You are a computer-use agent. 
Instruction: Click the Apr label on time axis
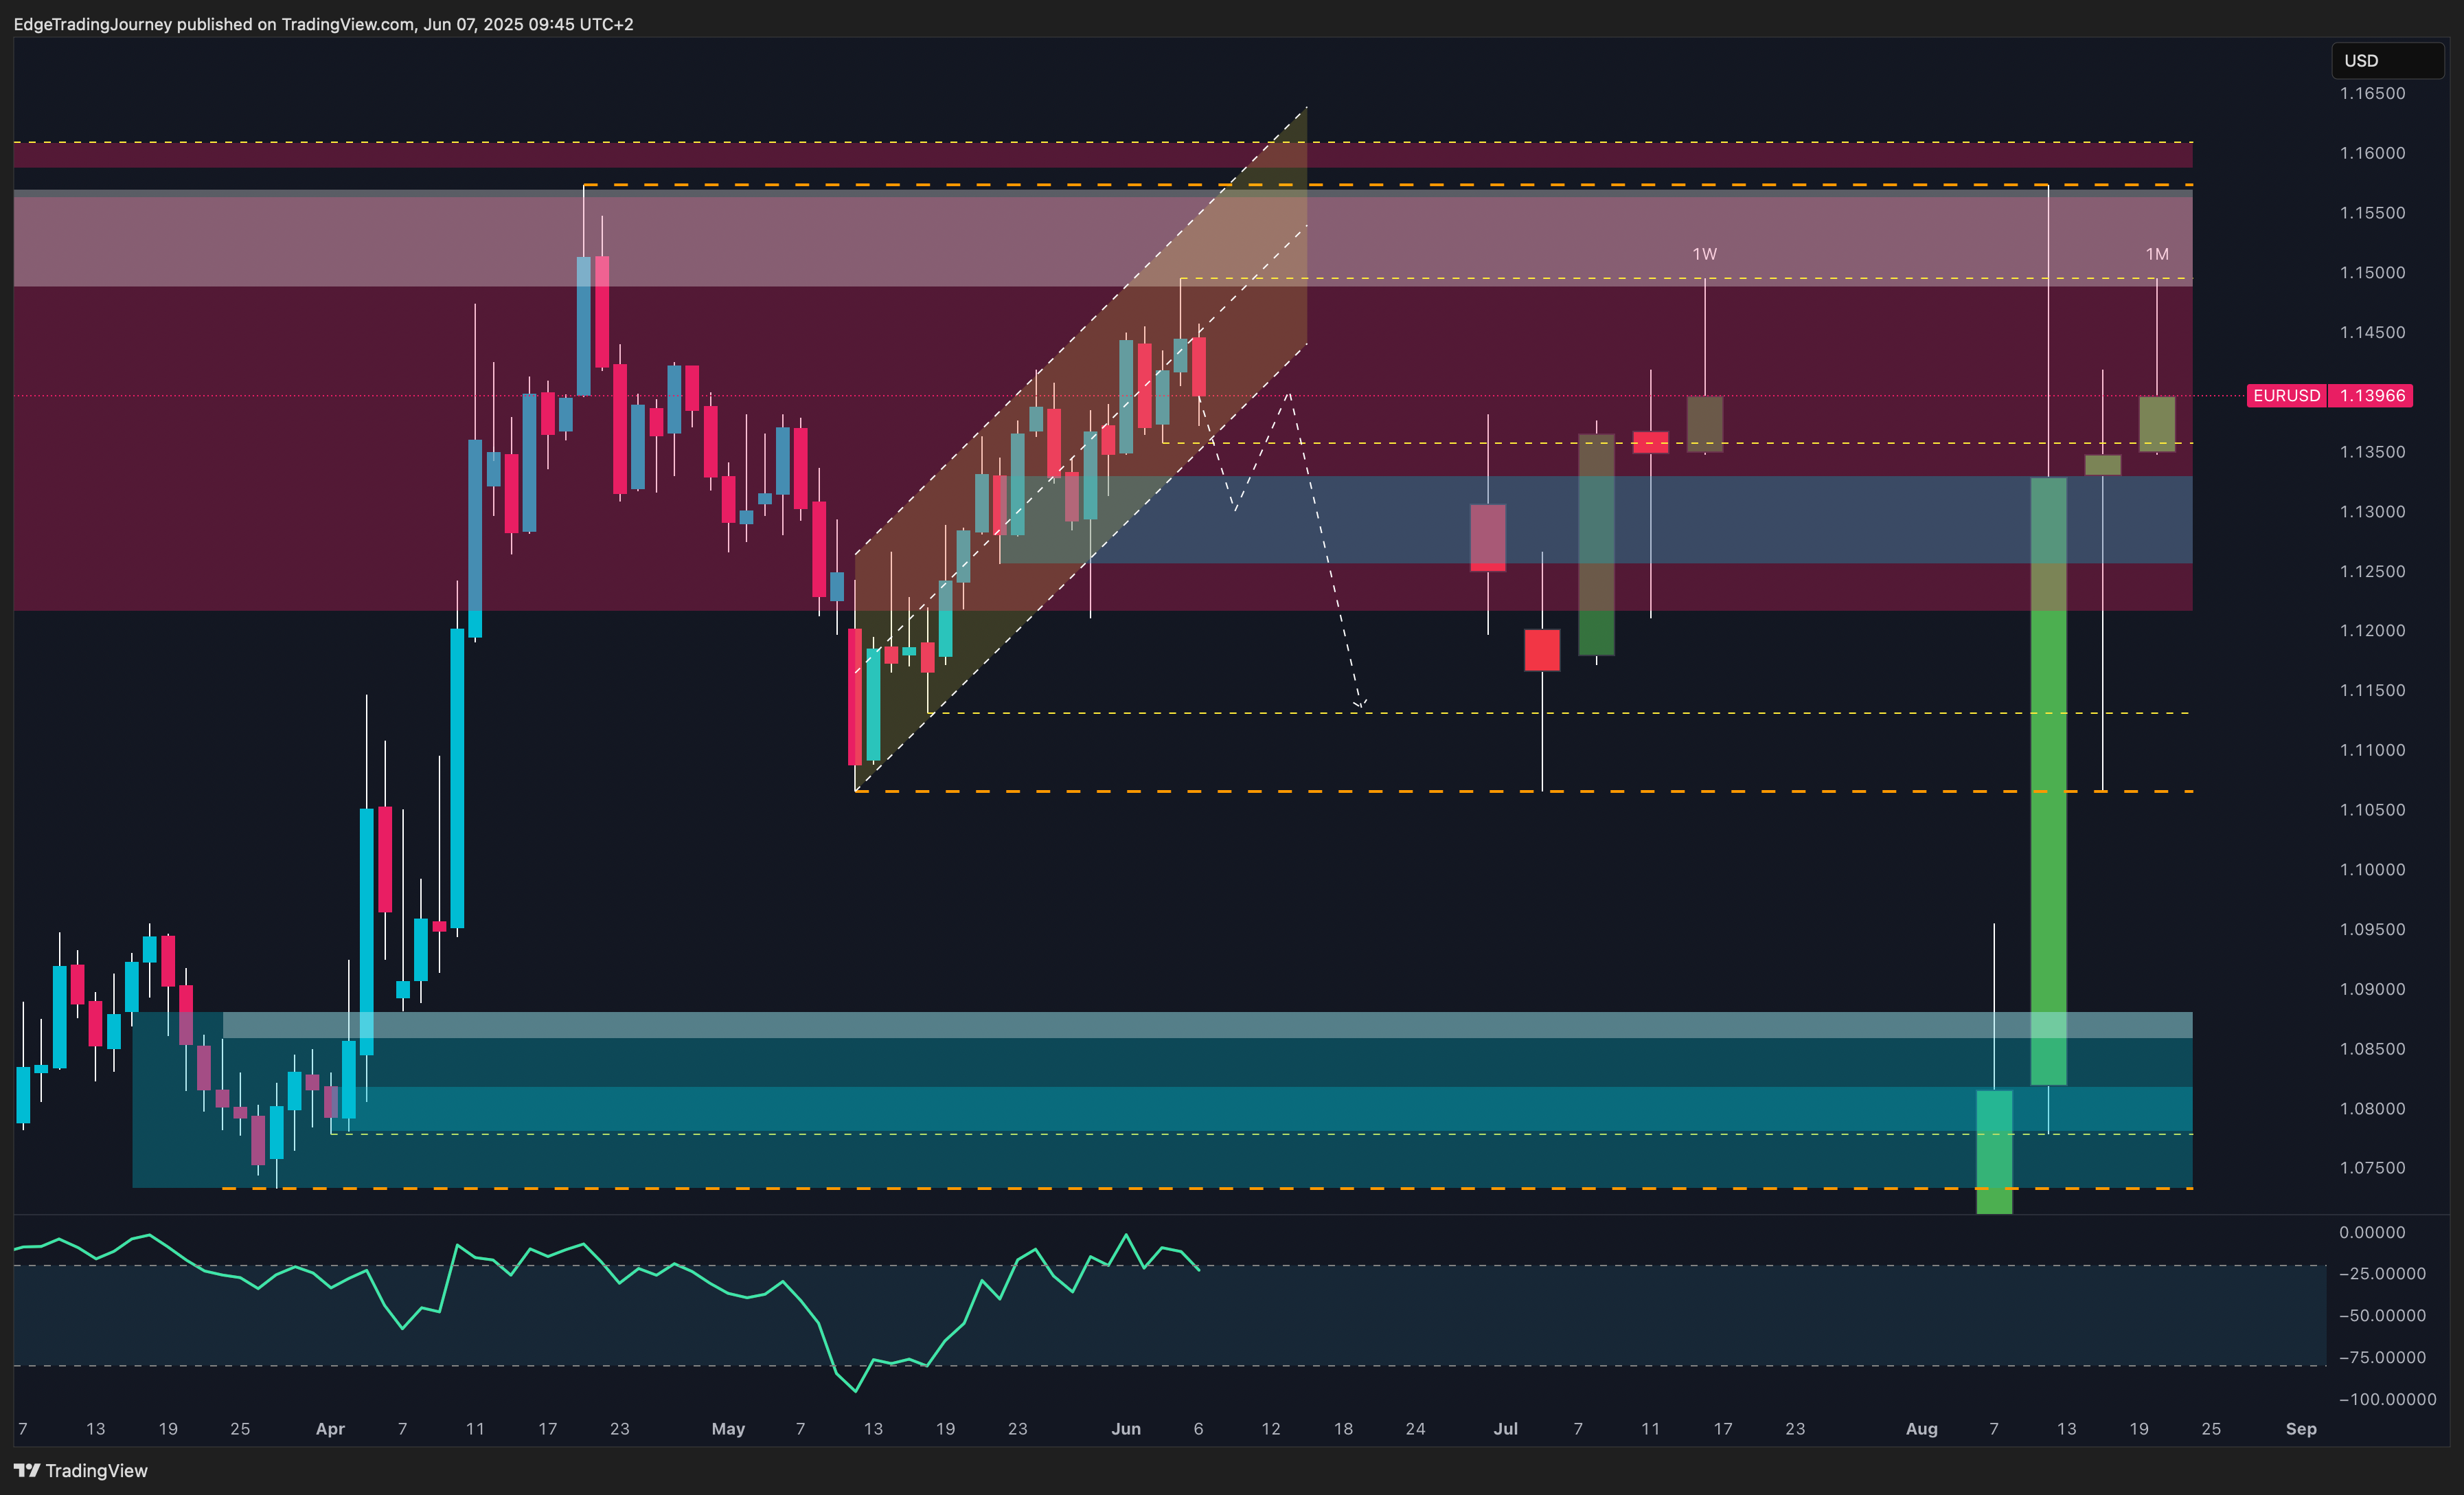coord(330,1429)
